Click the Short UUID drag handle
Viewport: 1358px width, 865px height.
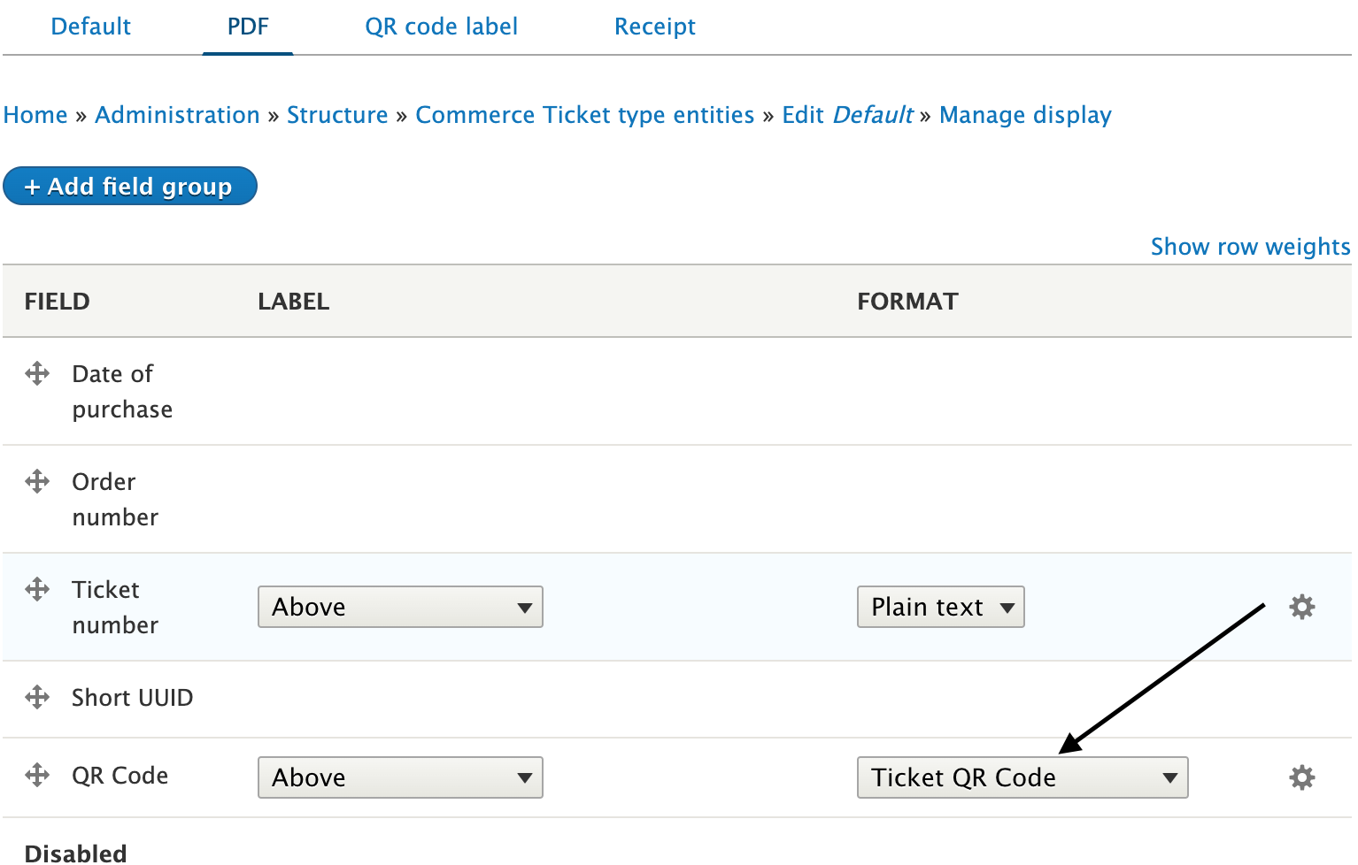pos(36,697)
